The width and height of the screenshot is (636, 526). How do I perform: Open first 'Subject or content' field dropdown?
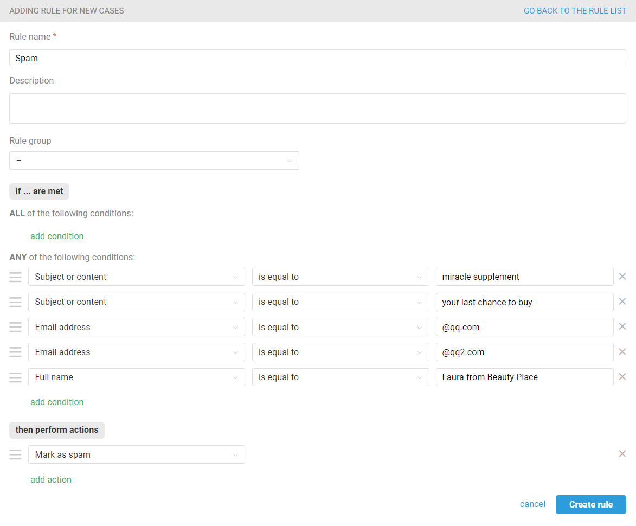136,277
